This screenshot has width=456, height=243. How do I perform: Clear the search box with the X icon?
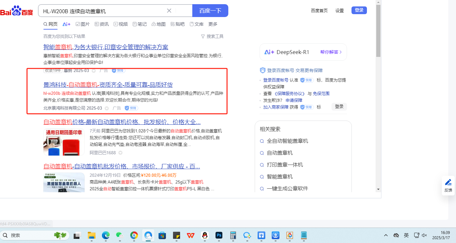coord(169,11)
